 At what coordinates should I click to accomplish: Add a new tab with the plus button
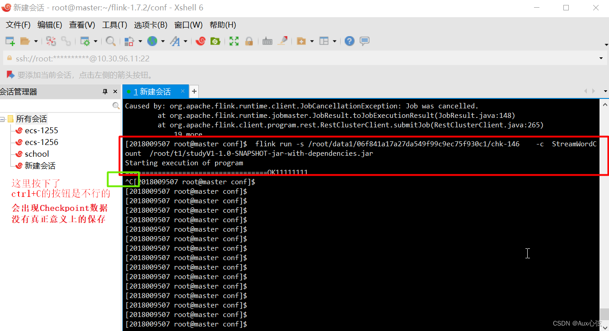194,91
